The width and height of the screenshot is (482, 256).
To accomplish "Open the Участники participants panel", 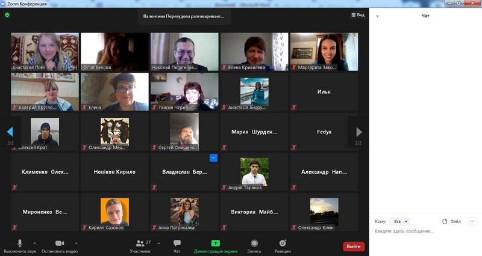I will coord(140,246).
